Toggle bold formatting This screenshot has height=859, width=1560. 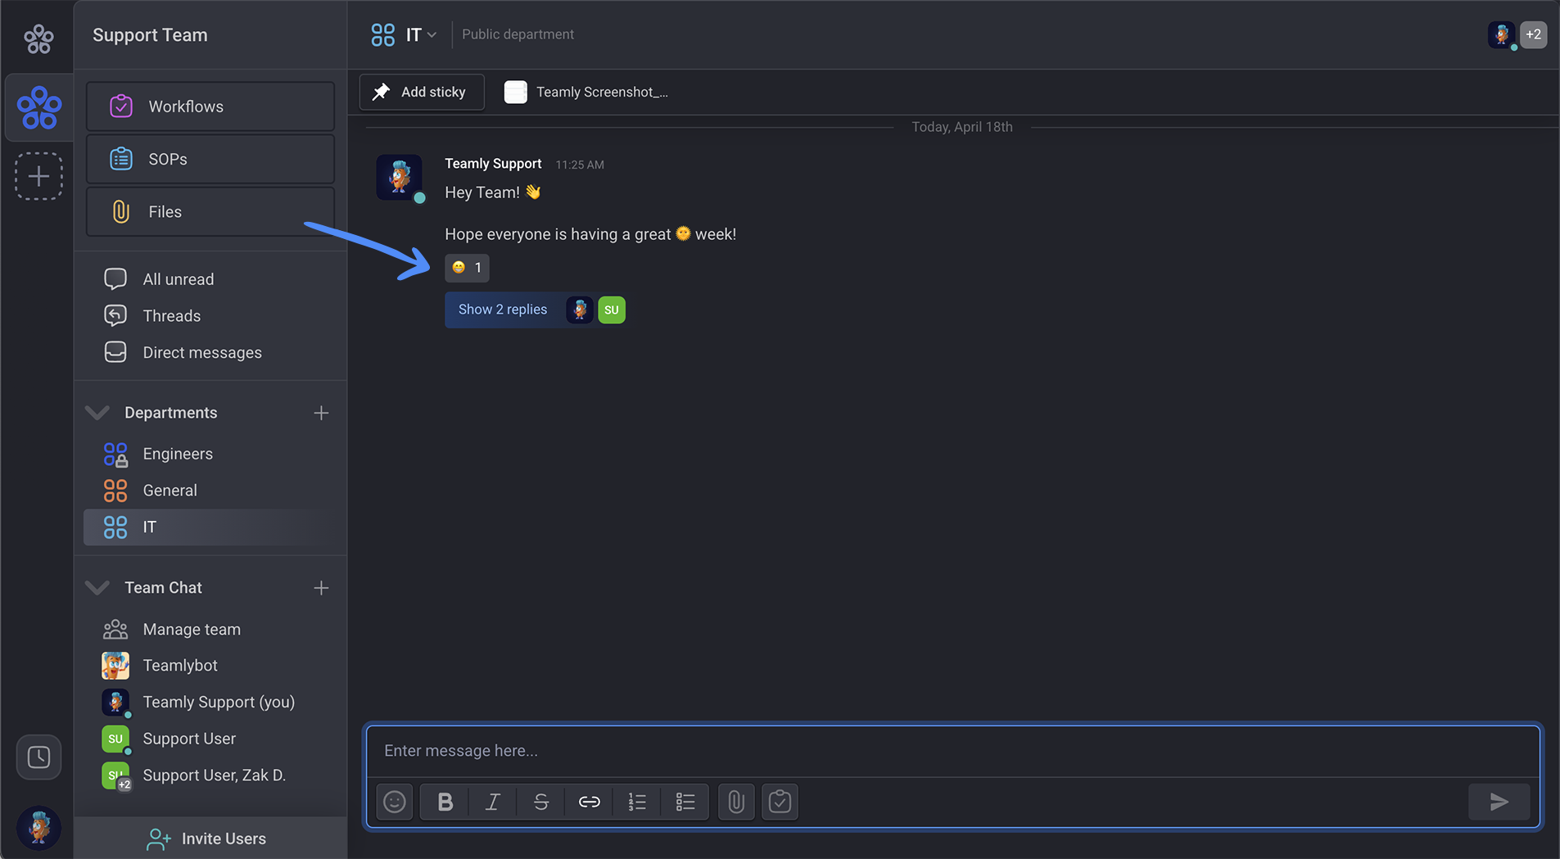pos(445,802)
